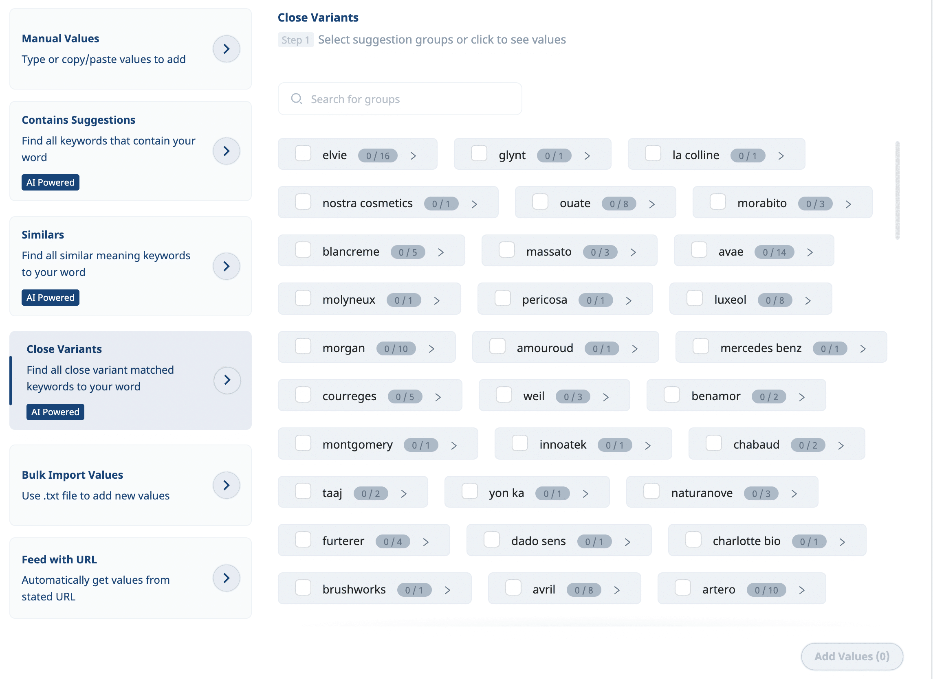Viewport: 933px width, 679px height.
Task: Open Feed with URL arrow button
Action: coord(226,578)
